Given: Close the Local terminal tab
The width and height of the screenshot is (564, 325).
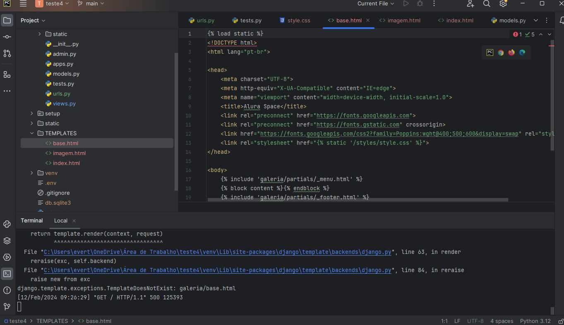Looking at the screenshot, I should click(74, 221).
